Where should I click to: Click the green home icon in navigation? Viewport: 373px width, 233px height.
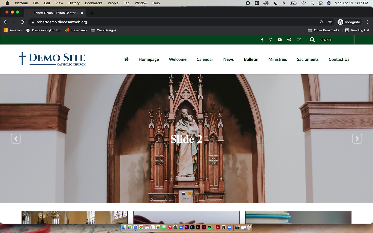126,59
